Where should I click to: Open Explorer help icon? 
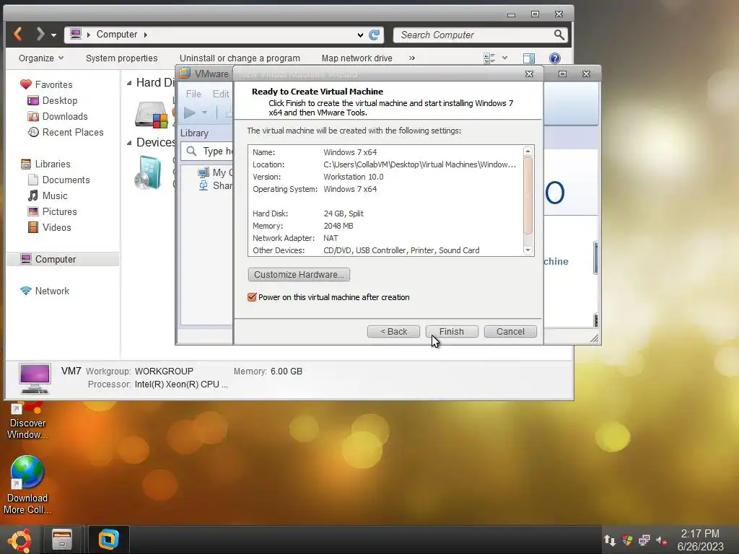pyautogui.click(x=555, y=58)
